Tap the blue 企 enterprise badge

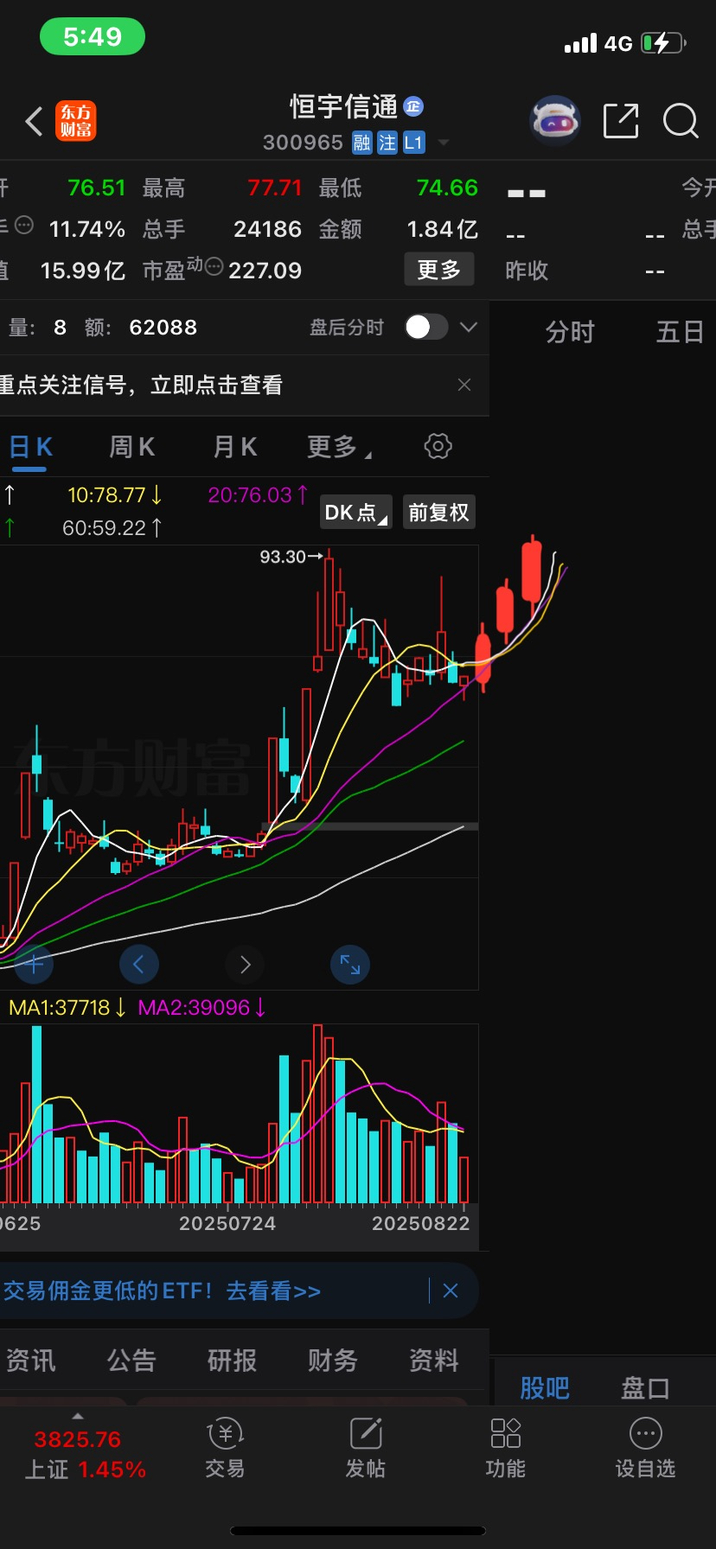point(413,106)
